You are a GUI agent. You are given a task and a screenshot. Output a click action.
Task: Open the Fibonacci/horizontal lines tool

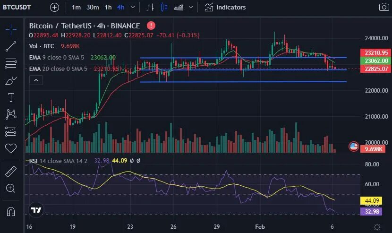[x=11, y=63]
